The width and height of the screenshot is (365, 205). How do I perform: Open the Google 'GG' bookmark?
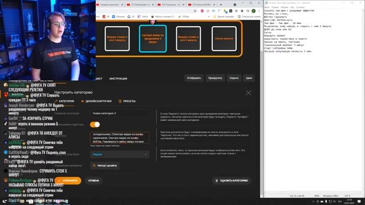tap(131, 17)
